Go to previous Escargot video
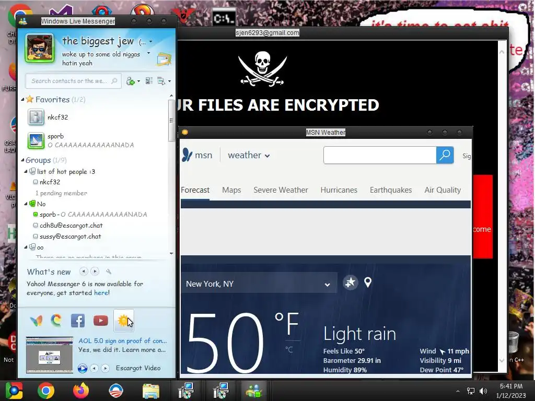535x401 pixels. click(94, 368)
